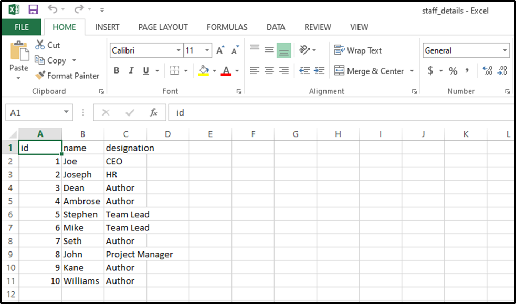This screenshot has width=516, height=304.
Task: Click the Insert Function fx icon
Action: [x=153, y=113]
